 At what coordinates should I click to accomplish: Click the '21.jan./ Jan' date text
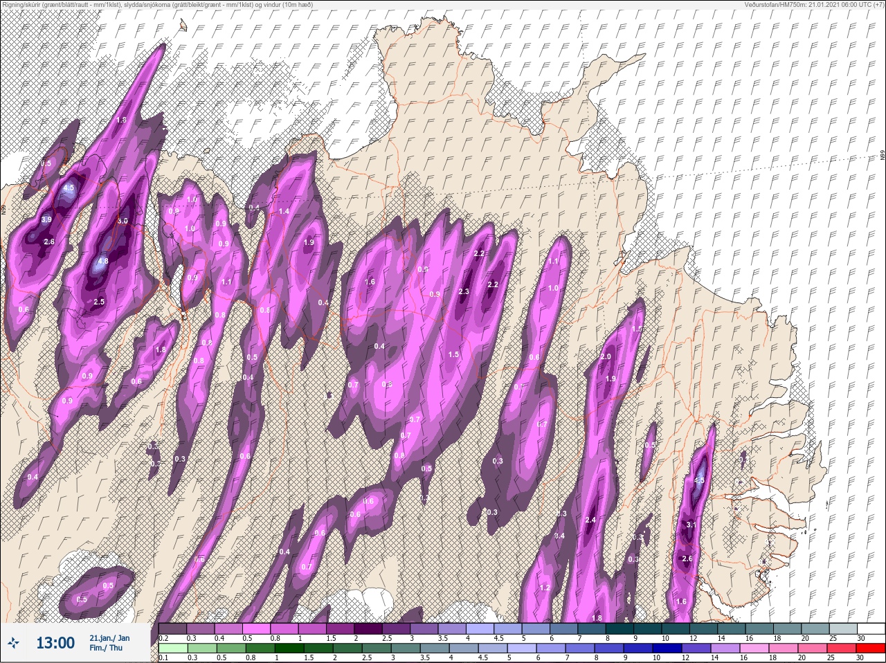click(109, 637)
